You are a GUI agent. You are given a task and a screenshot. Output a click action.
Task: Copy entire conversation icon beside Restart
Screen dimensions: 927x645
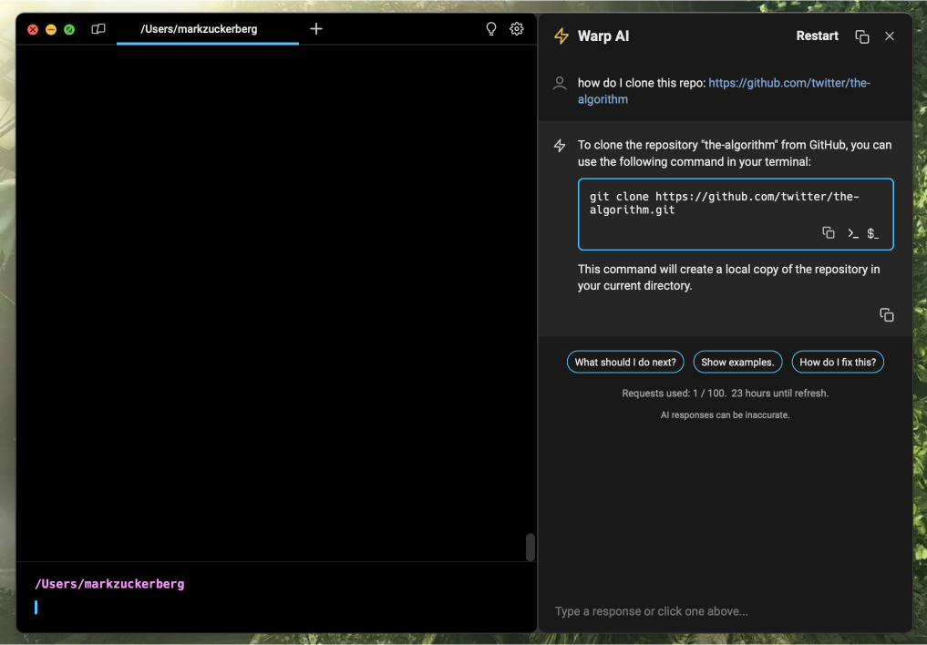[x=862, y=36]
